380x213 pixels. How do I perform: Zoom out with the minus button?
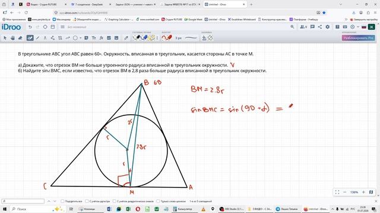tap(344, 192)
